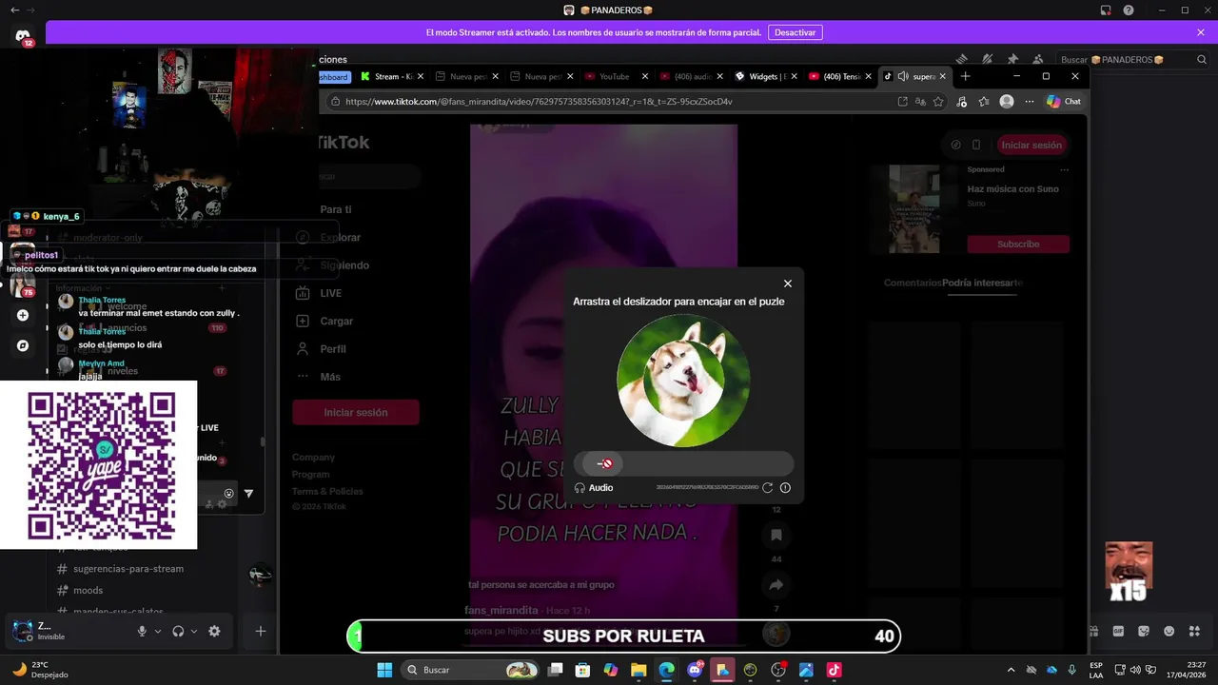Mute the TikTok tab audio icon
The width and height of the screenshot is (1218, 685).
point(902,76)
